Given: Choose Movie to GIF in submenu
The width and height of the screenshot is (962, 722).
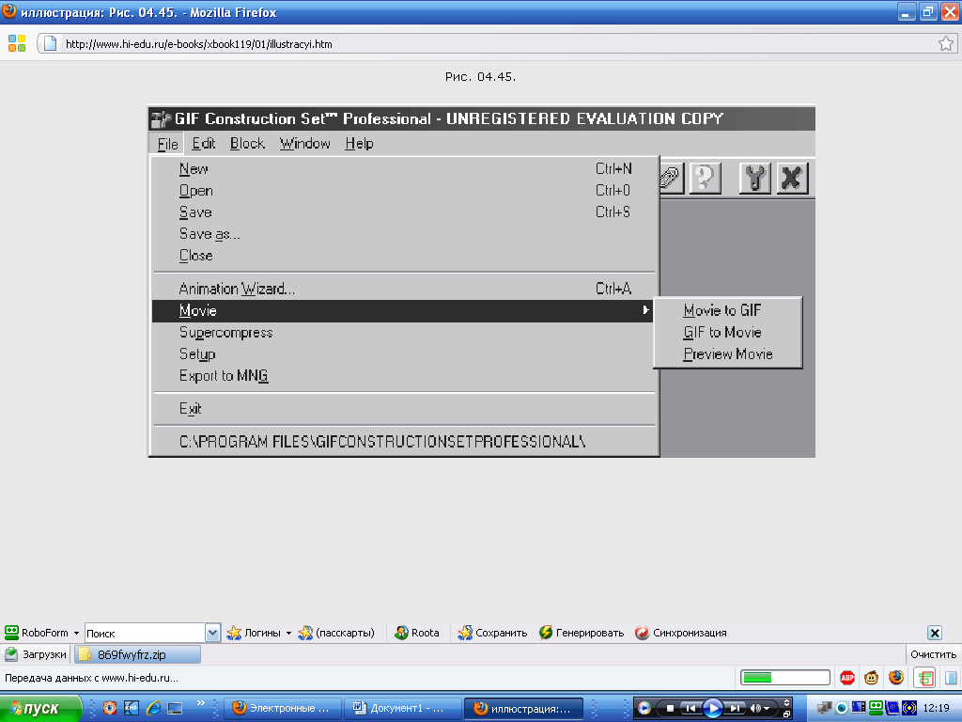Looking at the screenshot, I should 728,310.
